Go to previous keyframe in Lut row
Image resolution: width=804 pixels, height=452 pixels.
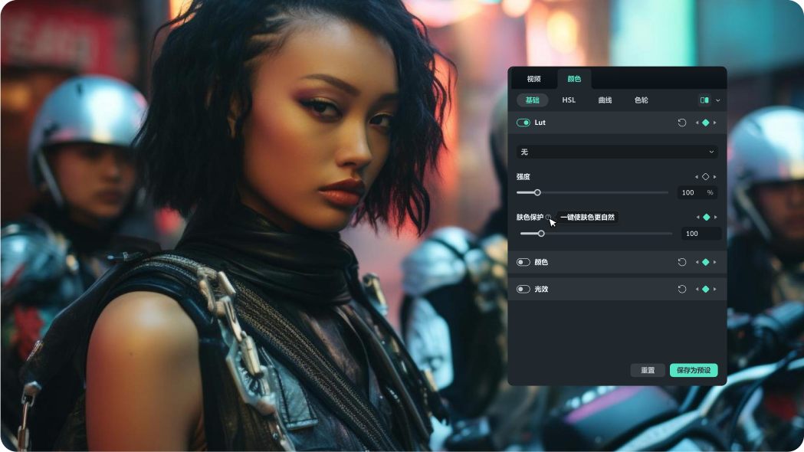(697, 123)
